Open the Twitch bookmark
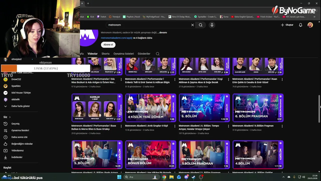This screenshot has height=181, width=321. click(101, 17)
